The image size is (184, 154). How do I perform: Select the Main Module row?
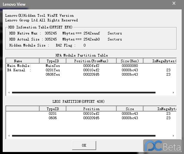click(x=91, y=66)
